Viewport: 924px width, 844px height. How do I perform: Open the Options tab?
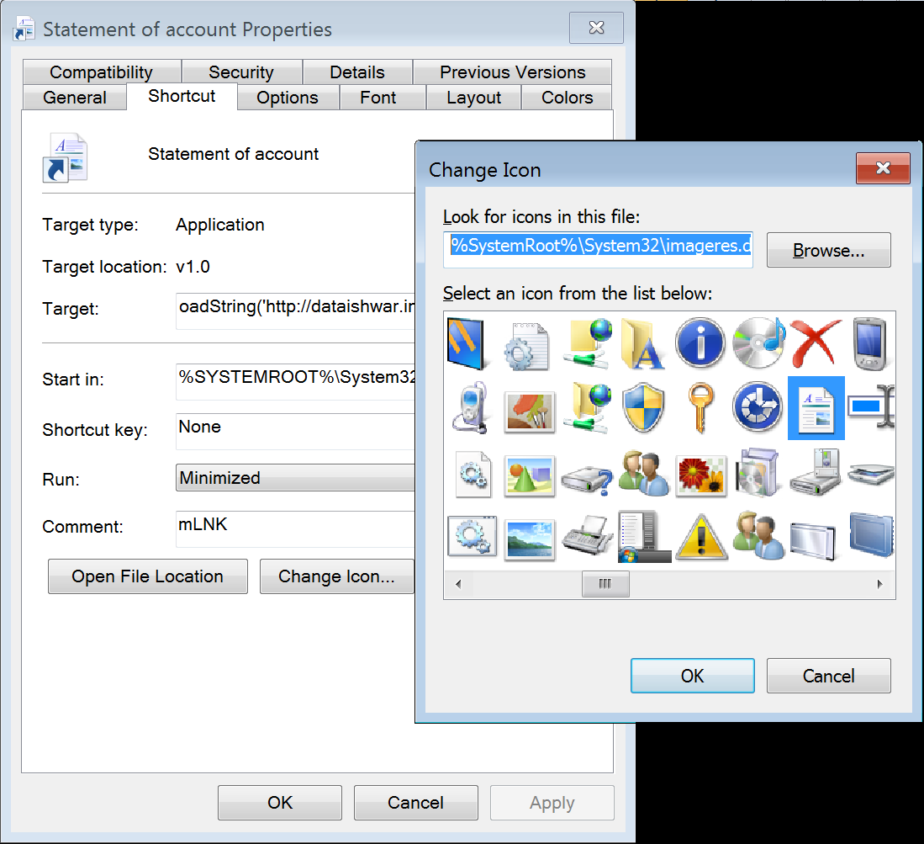click(x=288, y=98)
